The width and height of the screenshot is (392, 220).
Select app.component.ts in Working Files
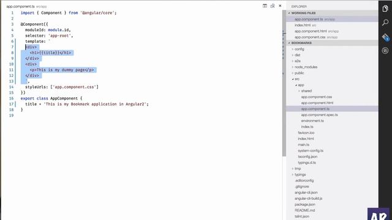332,19
